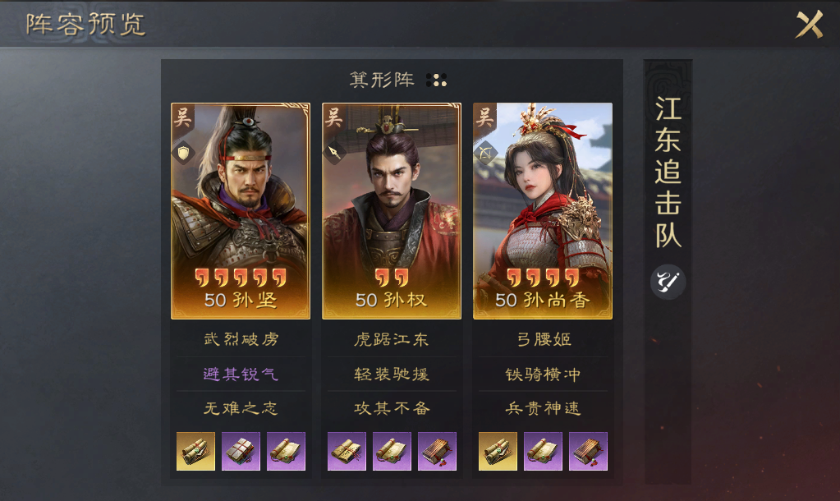The image size is (840, 501).
Task: Select 孙坚's middle purple book item
Action: click(241, 451)
